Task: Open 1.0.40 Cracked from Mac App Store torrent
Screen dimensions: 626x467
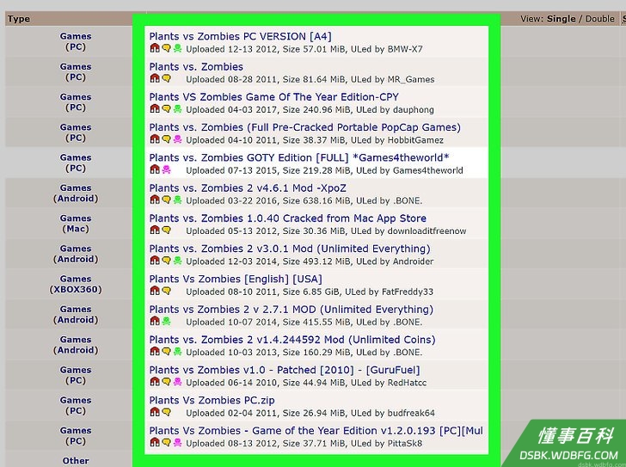Action: (x=288, y=218)
